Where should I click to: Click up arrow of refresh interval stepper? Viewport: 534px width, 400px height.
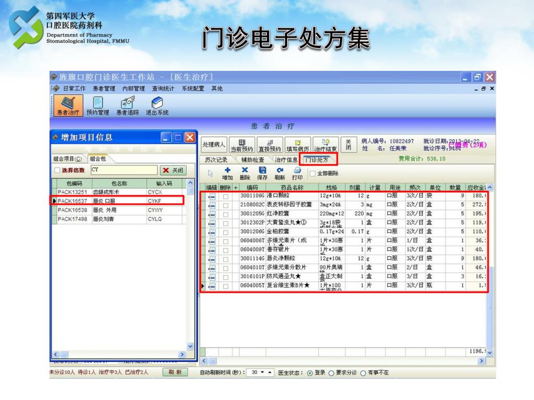pos(270,372)
